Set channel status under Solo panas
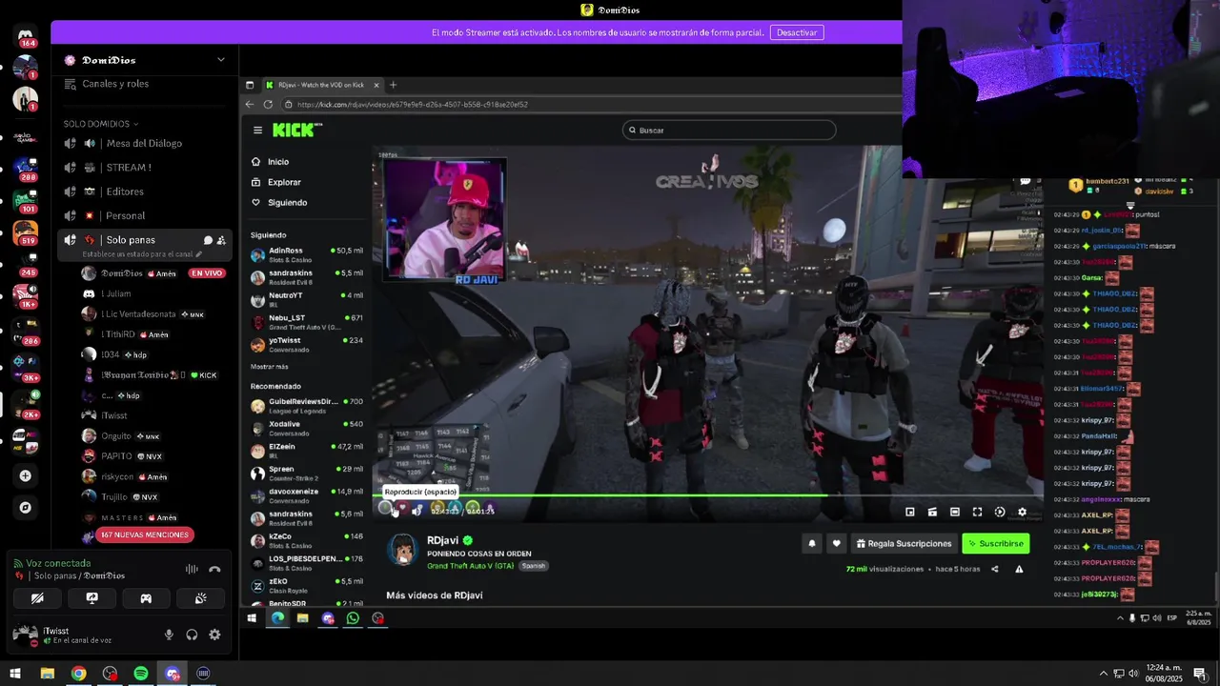This screenshot has width=1220, height=686. [142, 254]
